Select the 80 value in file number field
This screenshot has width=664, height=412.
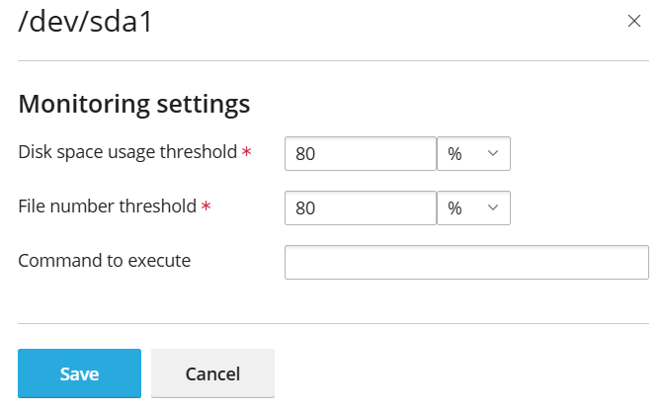pos(305,208)
